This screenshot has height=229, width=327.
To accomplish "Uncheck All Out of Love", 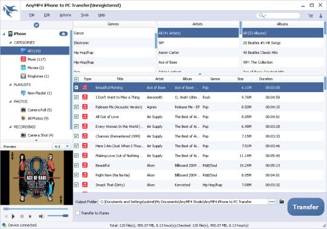I will click(x=76, y=116).
